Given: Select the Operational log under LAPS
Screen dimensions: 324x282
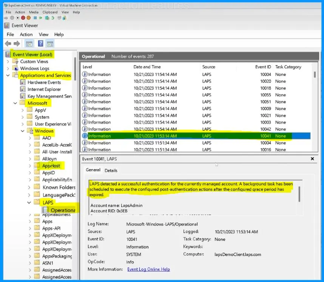Looking at the screenshot, I should (63, 210).
